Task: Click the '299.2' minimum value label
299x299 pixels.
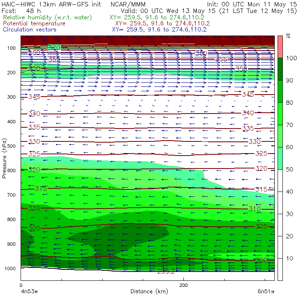Action: coord(166,272)
